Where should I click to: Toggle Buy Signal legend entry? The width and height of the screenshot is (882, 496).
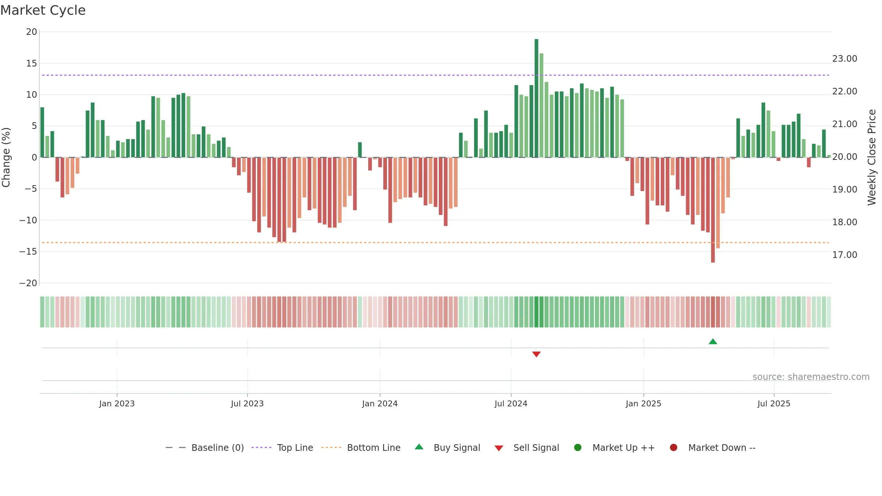[x=447, y=448]
